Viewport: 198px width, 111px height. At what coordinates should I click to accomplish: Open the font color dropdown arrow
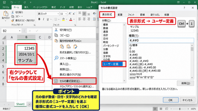point(74,19)
